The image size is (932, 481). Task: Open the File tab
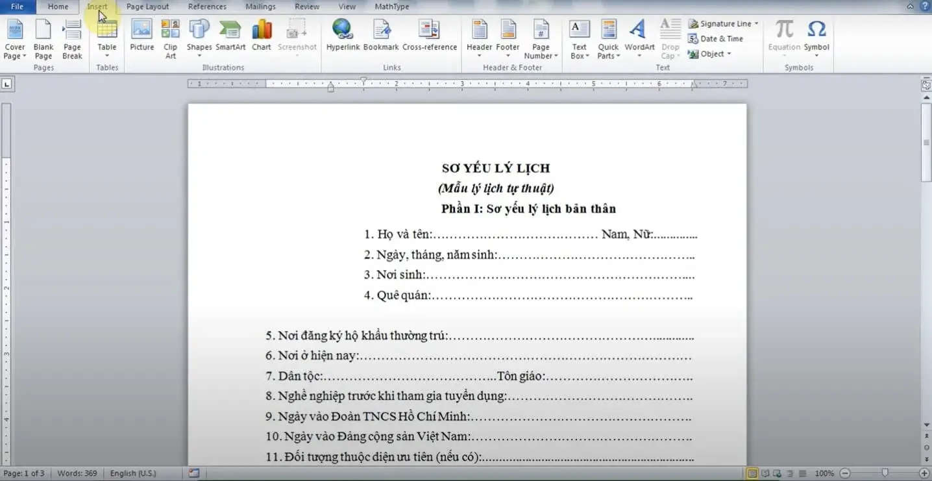pyautogui.click(x=17, y=6)
